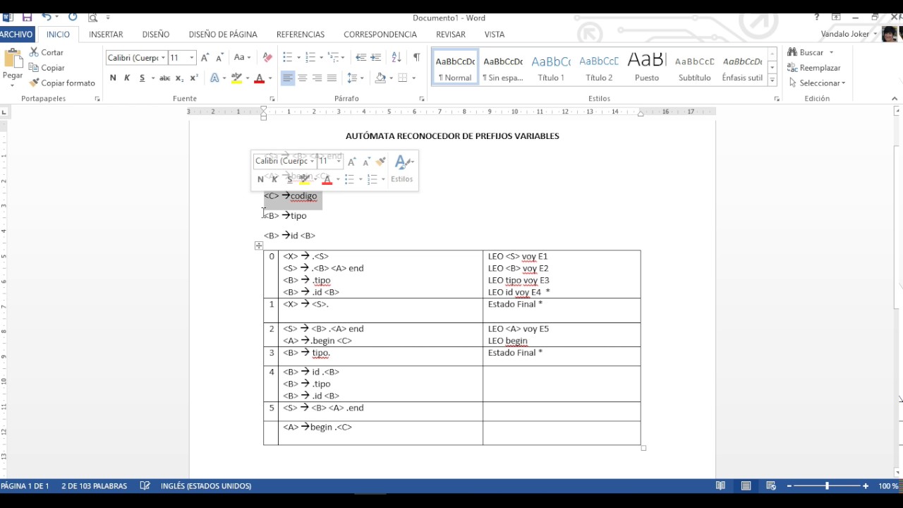The width and height of the screenshot is (903, 508).
Task: Switch to web layout view
Action: click(x=771, y=486)
